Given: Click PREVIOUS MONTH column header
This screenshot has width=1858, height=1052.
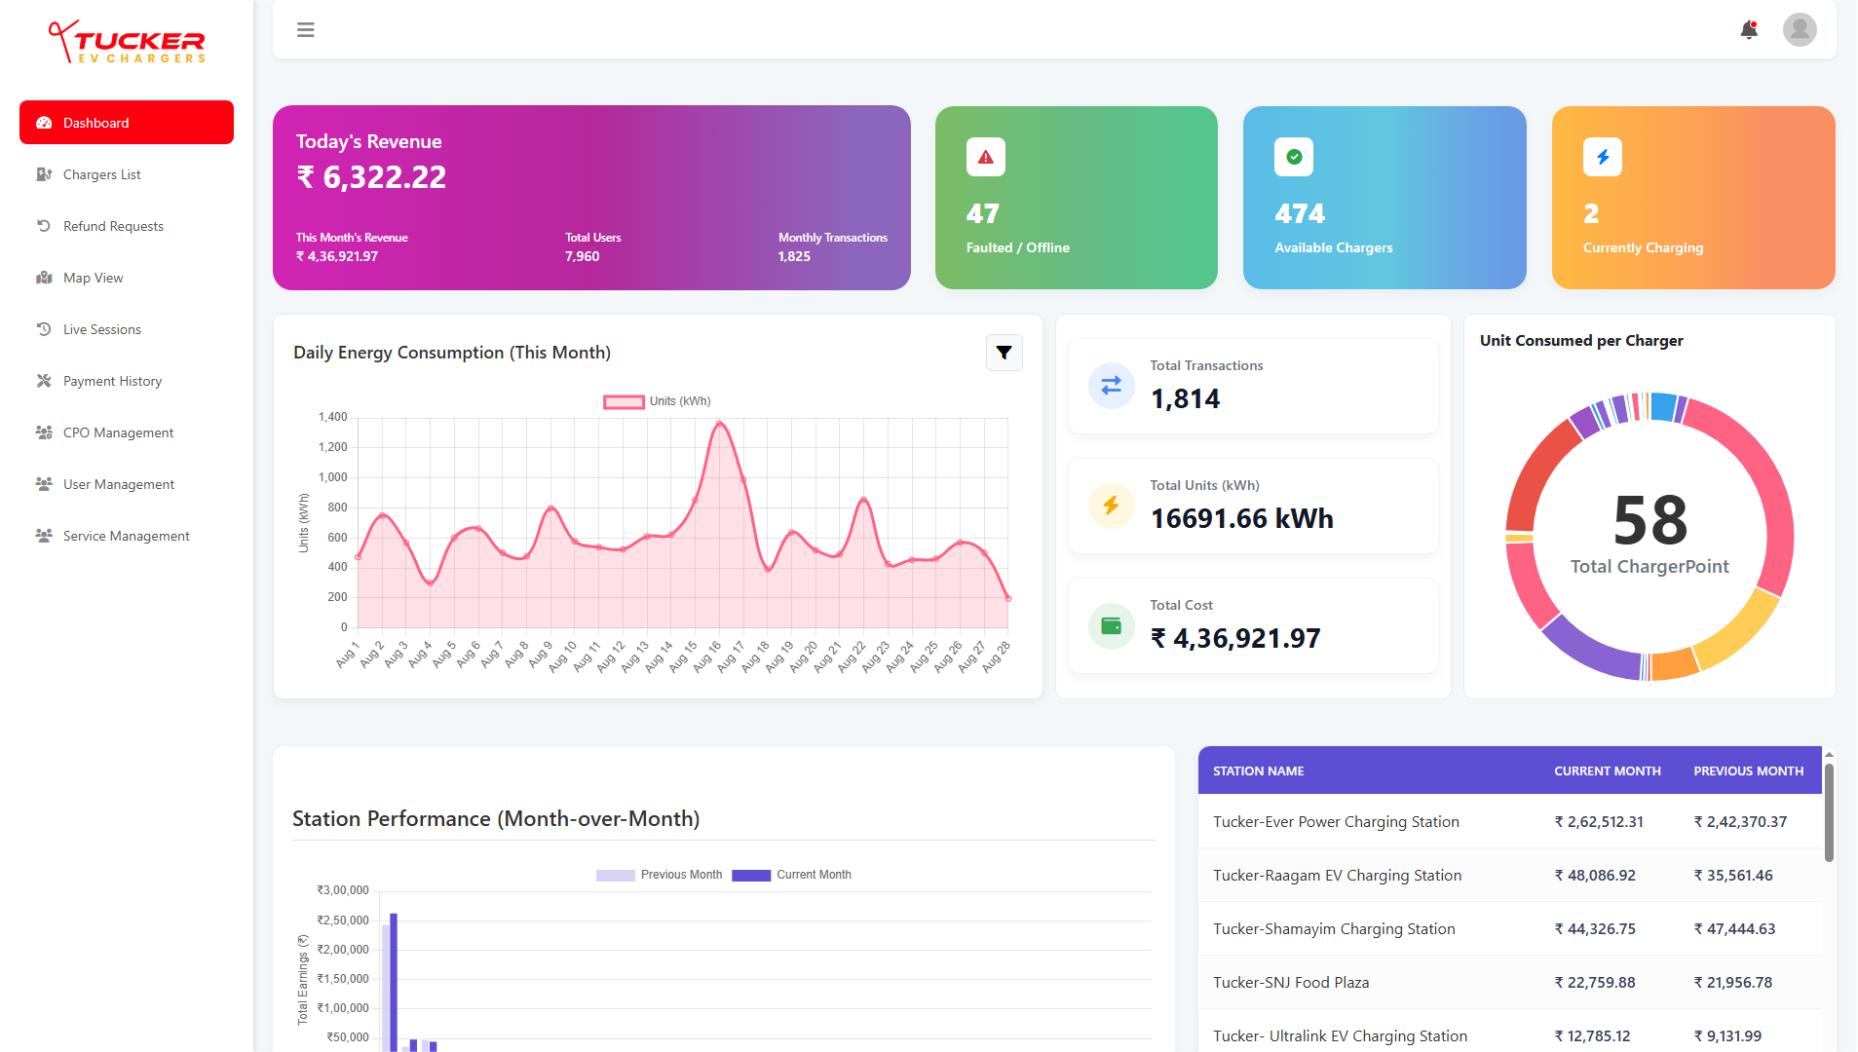Looking at the screenshot, I should click(x=1748, y=770).
